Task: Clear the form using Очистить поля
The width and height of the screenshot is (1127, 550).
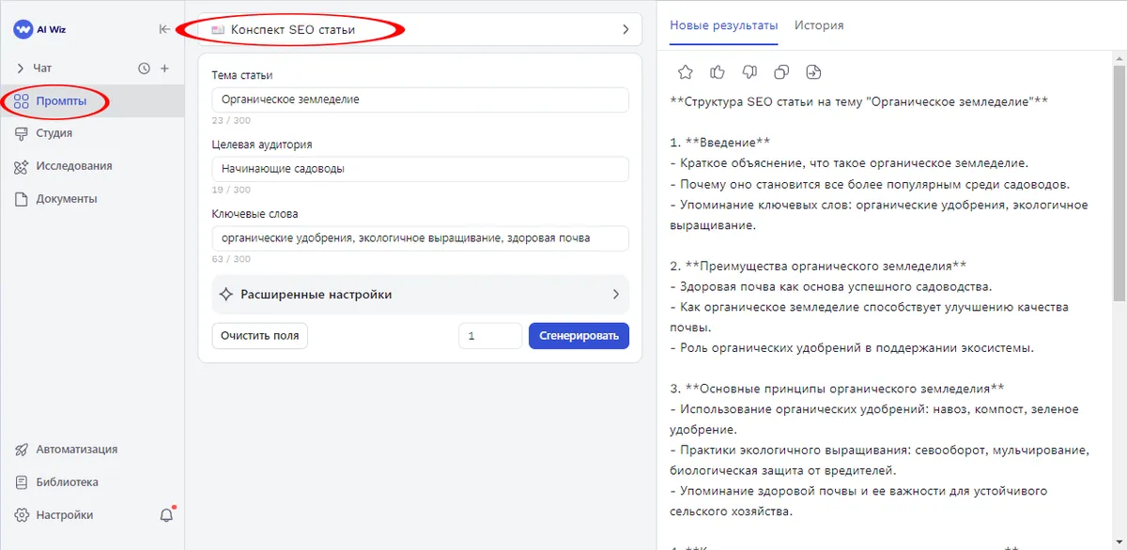Action: coord(259,335)
